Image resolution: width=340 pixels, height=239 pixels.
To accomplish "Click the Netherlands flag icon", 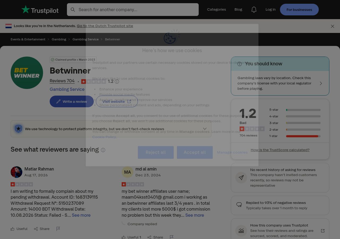I will pos(8,26).
